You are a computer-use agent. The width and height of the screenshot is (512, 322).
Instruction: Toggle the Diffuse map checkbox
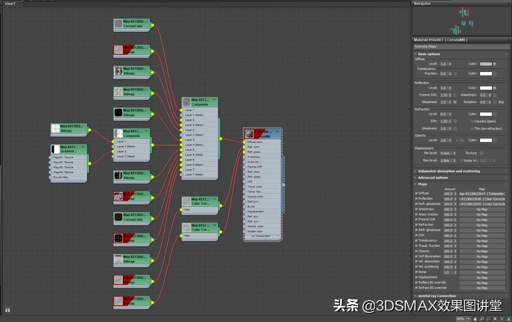click(416, 194)
